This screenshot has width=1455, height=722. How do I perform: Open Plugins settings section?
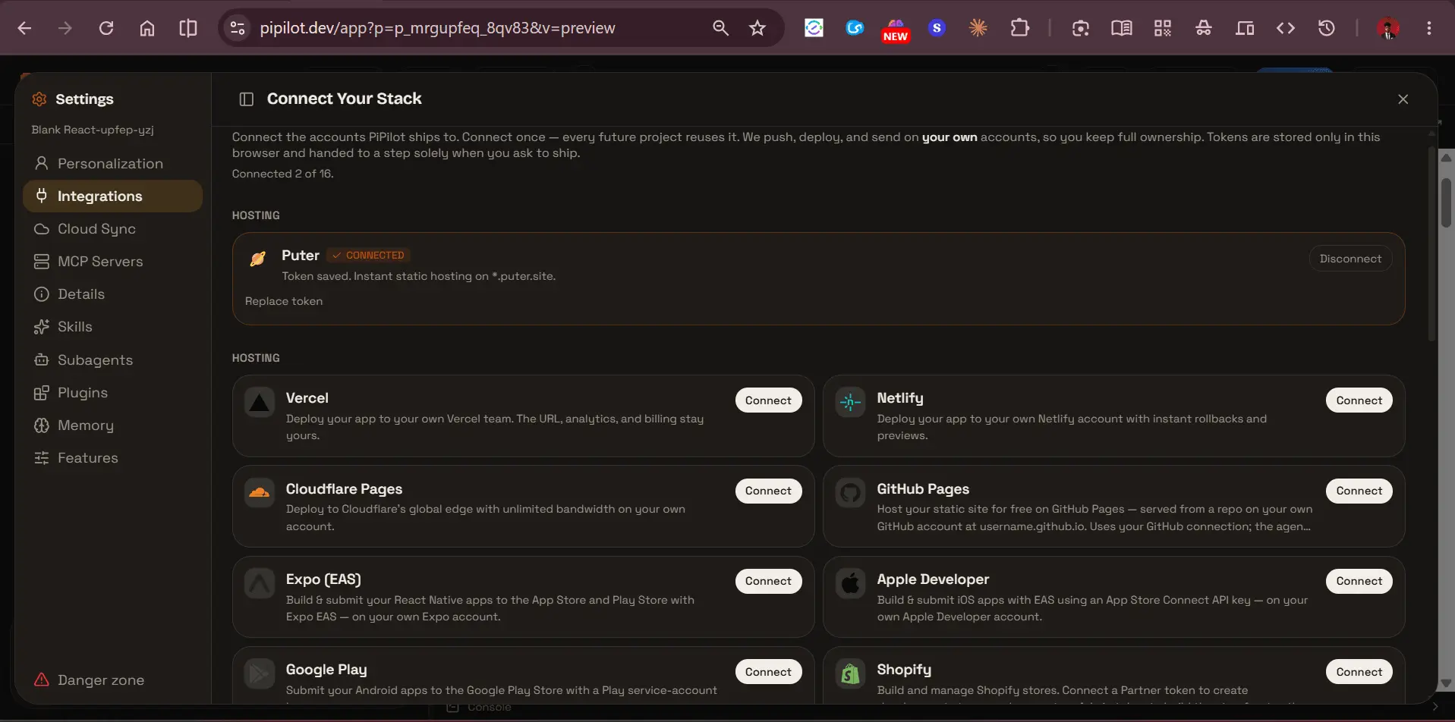(x=112, y=393)
